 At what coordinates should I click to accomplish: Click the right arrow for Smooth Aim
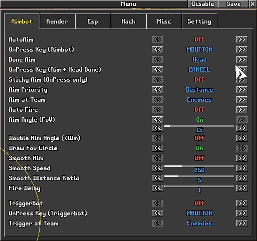point(242,158)
